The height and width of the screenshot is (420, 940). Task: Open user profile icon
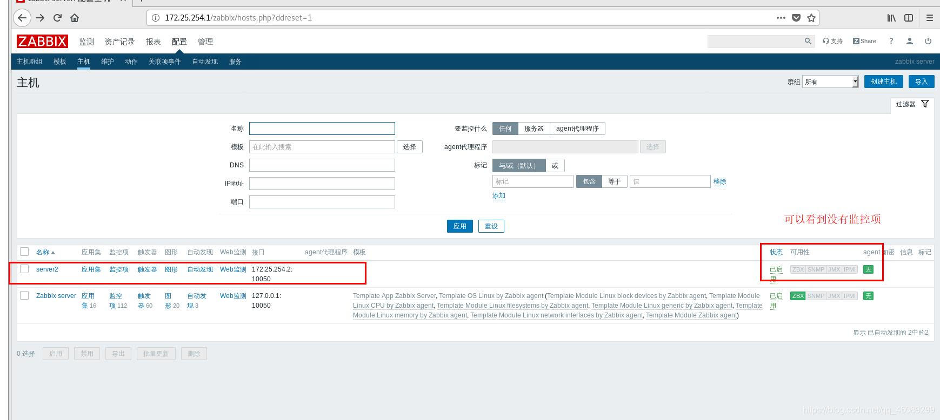[910, 41]
